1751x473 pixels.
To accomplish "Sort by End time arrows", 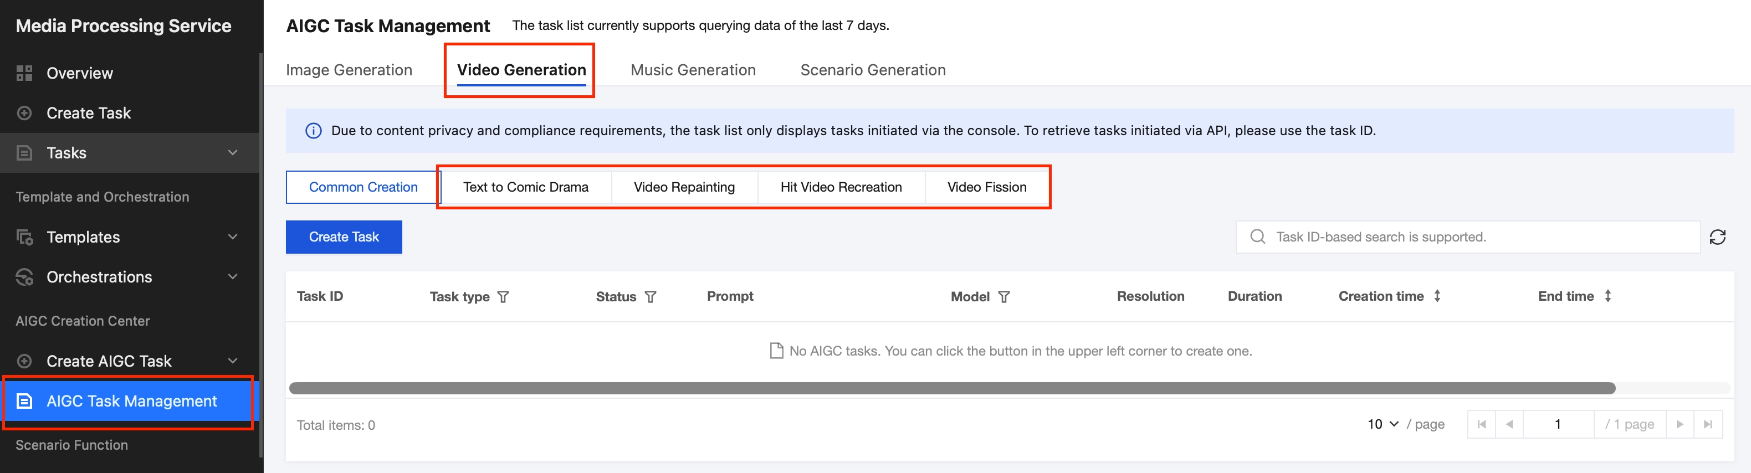I will click(x=1607, y=296).
